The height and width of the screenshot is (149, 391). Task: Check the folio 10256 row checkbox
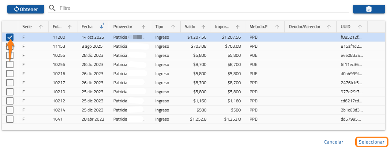10,64
